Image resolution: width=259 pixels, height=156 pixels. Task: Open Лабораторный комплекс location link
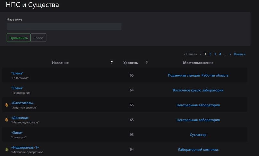(x=198, y=150)
